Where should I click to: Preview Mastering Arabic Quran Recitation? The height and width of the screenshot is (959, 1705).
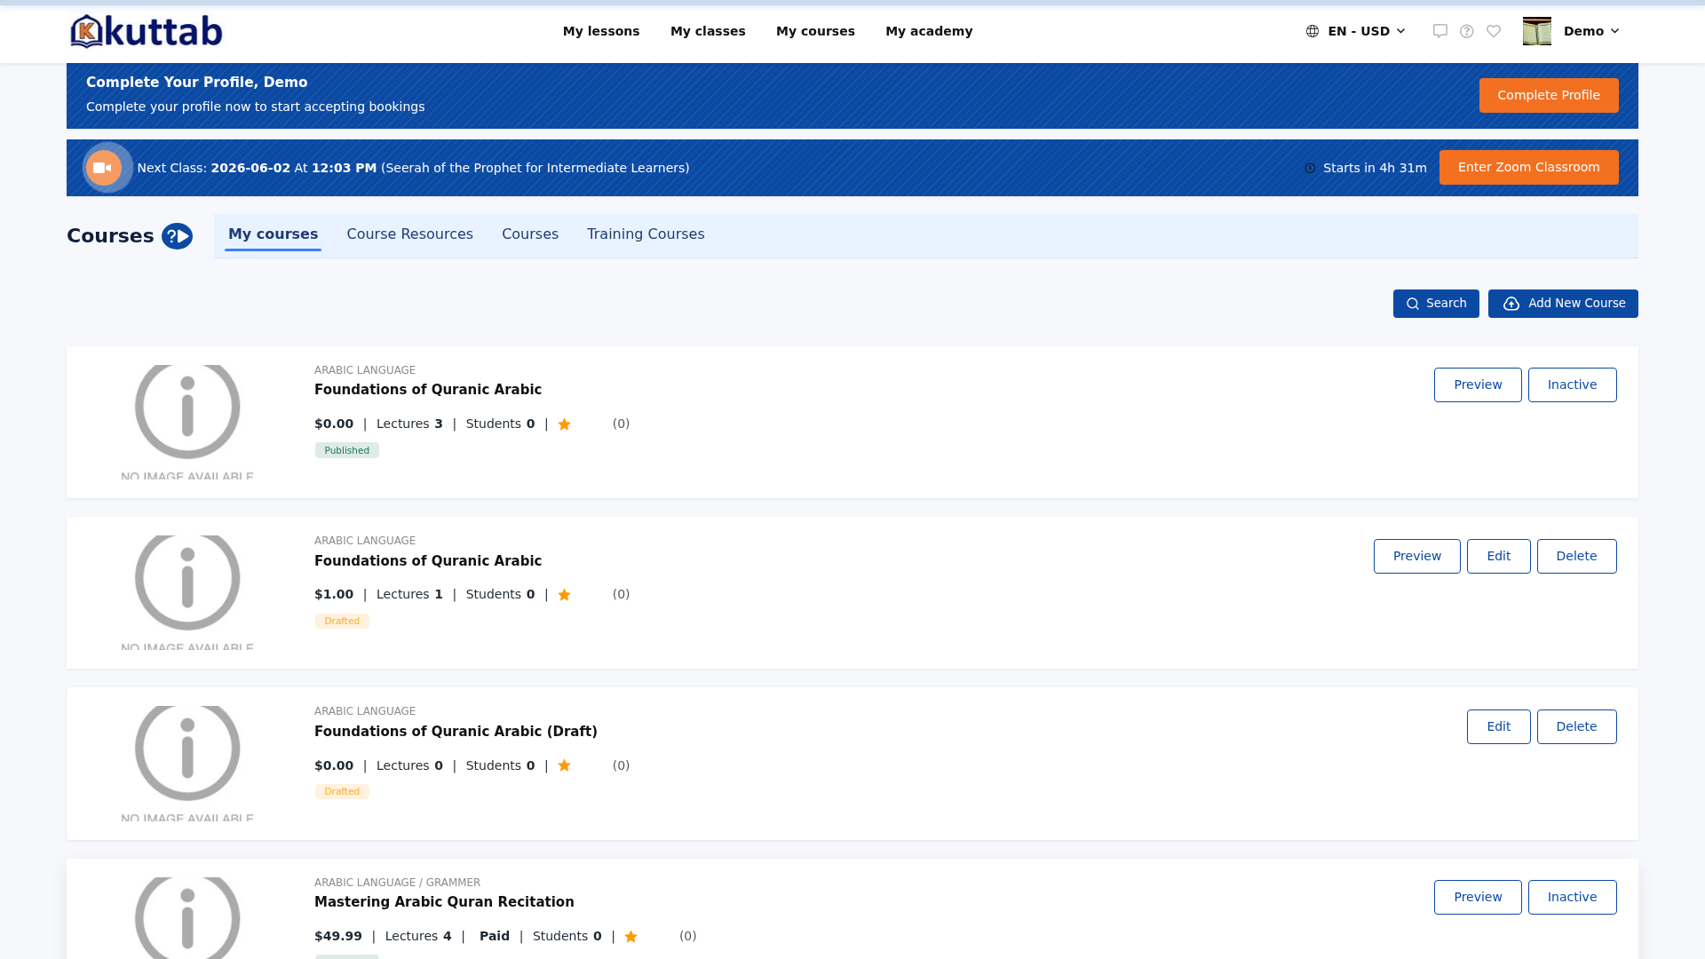pyautogui.click(x=1478, y=898)
